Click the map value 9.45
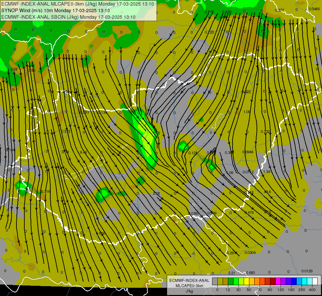This screenshot has width=322, height=296. point(83,152)
